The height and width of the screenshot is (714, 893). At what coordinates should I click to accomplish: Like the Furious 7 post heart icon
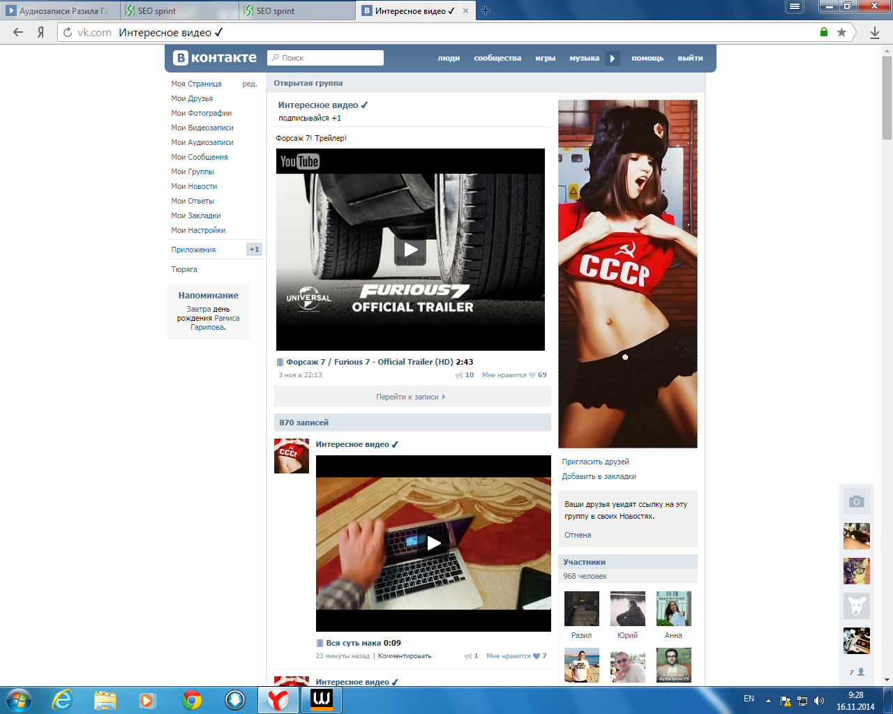(532, 375)
